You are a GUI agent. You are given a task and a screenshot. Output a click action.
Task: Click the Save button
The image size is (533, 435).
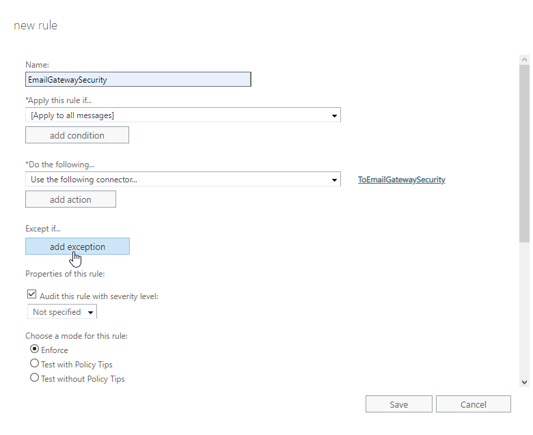(398, 404)
